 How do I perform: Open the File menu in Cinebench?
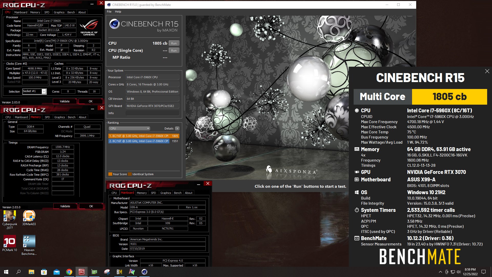tap(109, 12)
